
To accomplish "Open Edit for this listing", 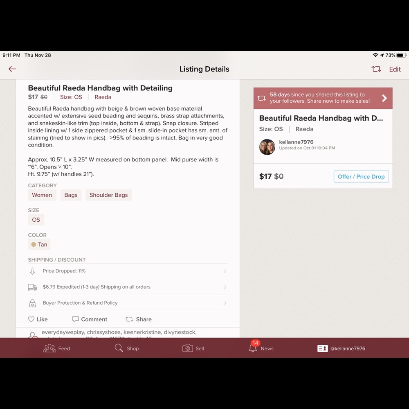I will pyautogui.click(x=395, y=69).
